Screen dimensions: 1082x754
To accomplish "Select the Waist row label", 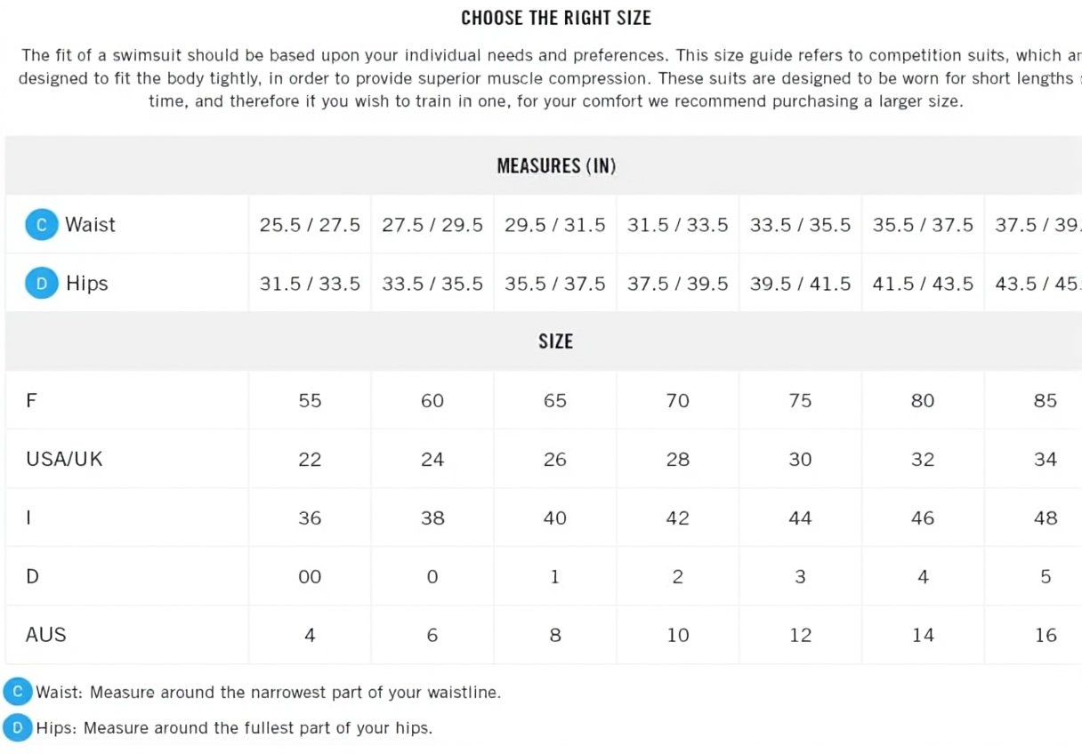I will (90, 225).
